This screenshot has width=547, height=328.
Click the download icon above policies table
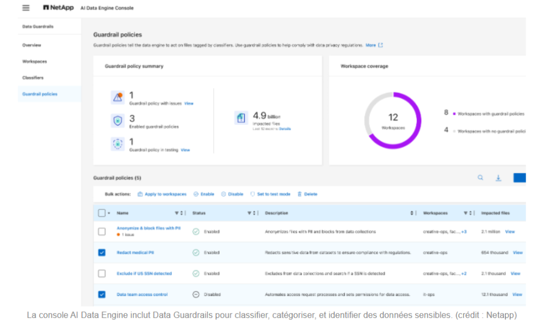[x=498, y=178]
